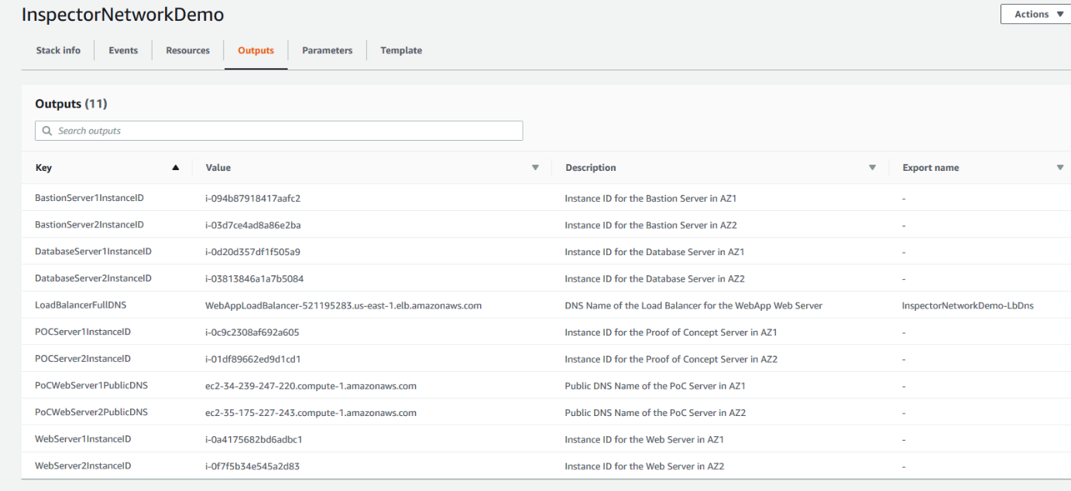
Task: Open the Events tab
Action: pos(123,50)
